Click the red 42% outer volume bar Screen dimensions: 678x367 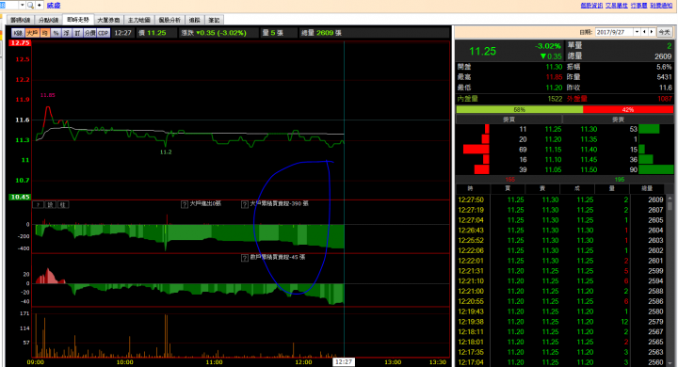628,110
